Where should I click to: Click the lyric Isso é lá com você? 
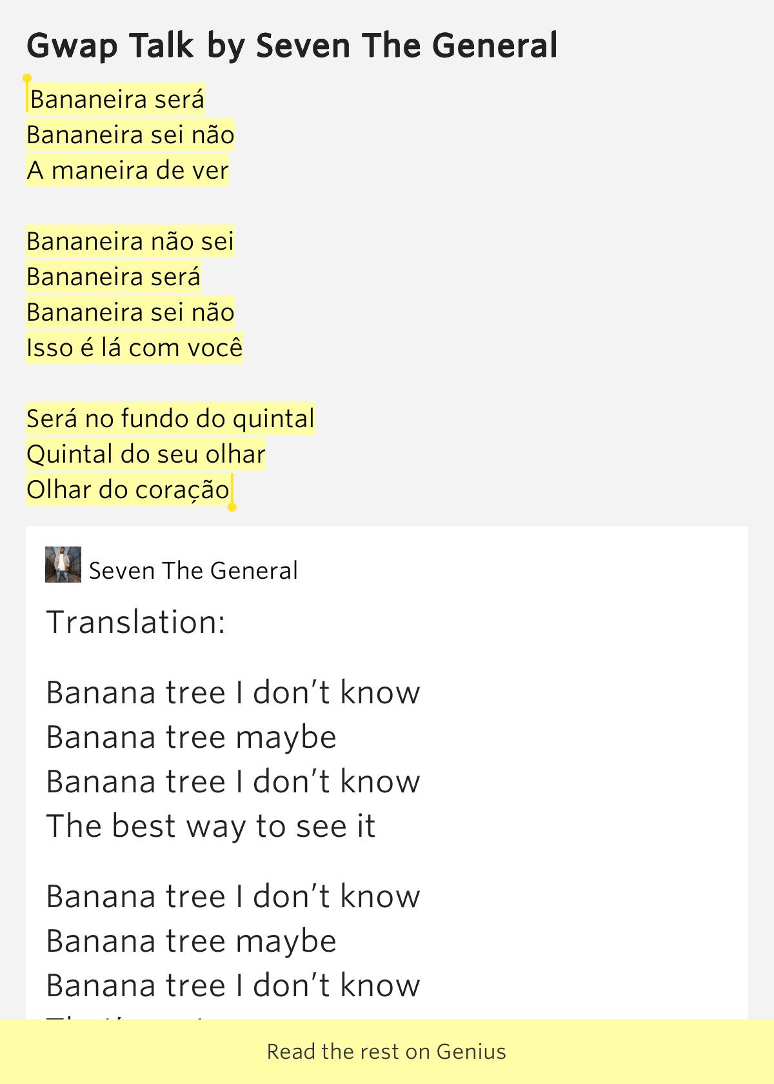pyautogui.click(x=135, y=348)
